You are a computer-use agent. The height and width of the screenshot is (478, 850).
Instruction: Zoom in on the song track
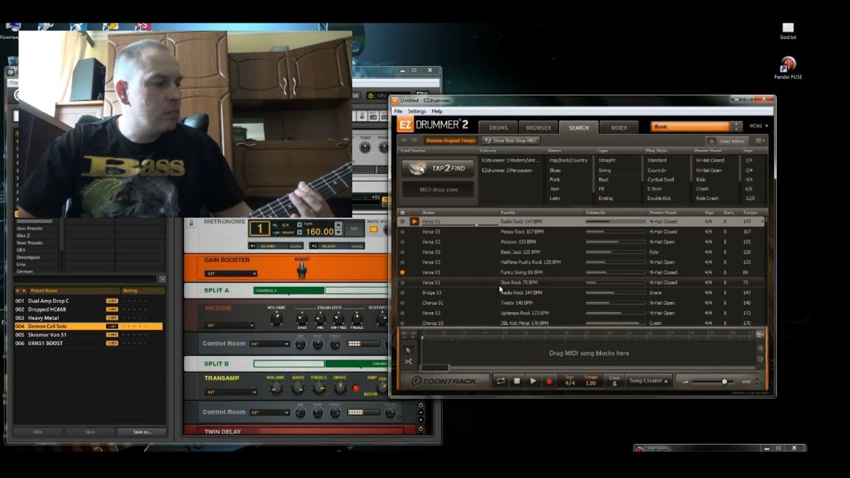pos(760,348)
